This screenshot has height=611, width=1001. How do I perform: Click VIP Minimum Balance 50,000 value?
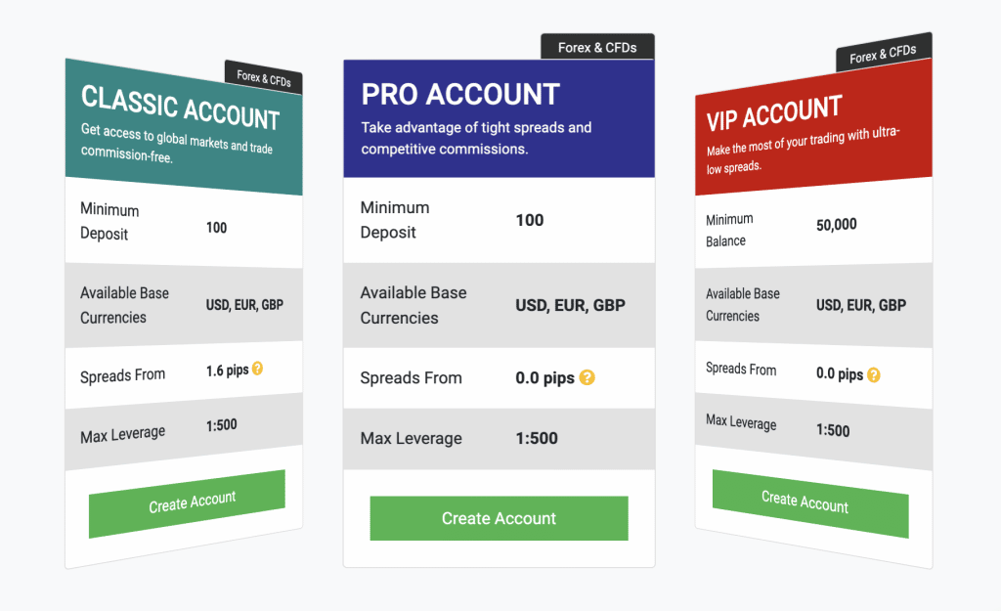pos(837,224)
